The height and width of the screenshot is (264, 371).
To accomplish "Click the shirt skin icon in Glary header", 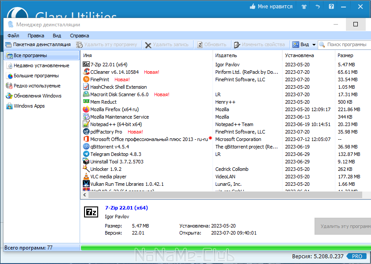I will tap(304, 7).
